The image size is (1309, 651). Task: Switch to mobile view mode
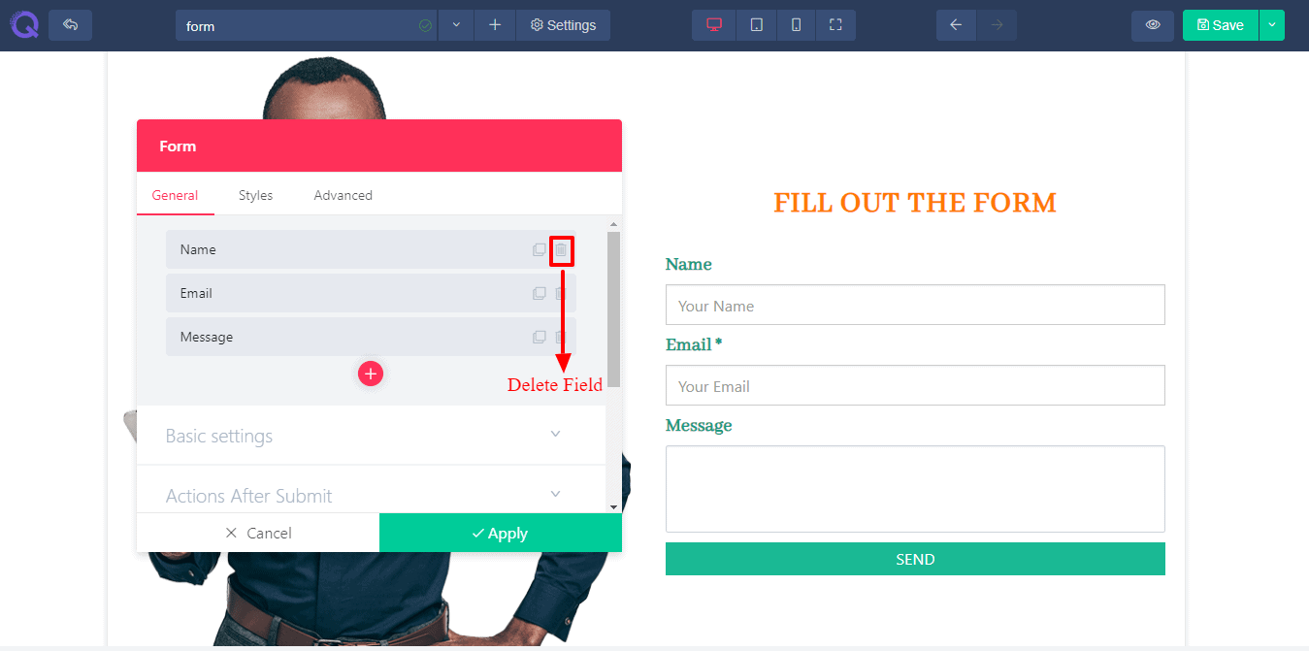tap(796, 25)
